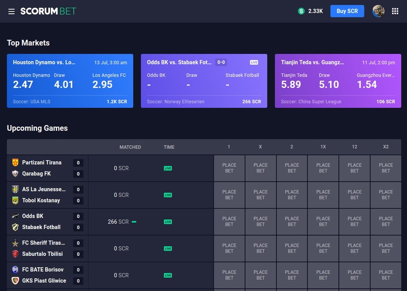Click Soccer: USA MLS league label
The width and height of the screenshot is (407, 291).
pos(32,102)
